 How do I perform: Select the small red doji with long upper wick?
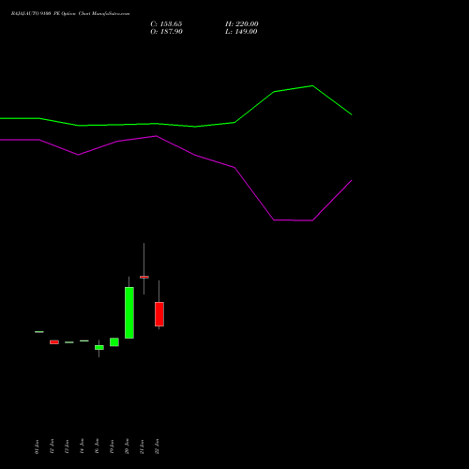(x=144, y=277)
